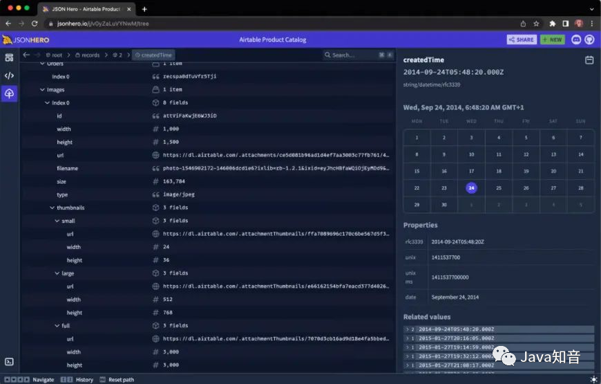Click the JSON Hero logo
Image resolution: width=601 pixels, height=384 pixels.
tap(26, 39)
